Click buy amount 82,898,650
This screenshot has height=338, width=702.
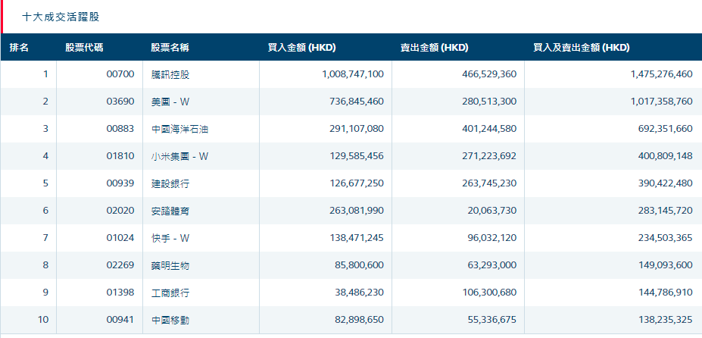(359, 320)
